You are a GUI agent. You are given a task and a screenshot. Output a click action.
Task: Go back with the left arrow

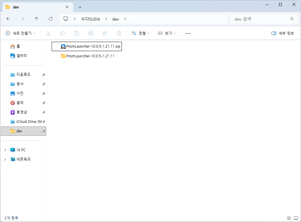(8, 19)
